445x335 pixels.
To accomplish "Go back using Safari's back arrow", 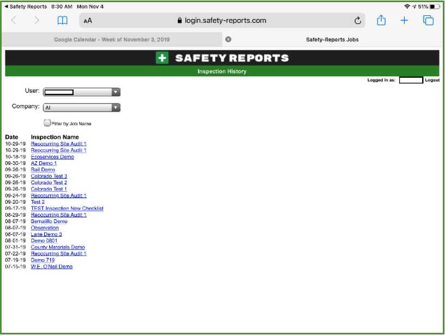I will 13,20.
